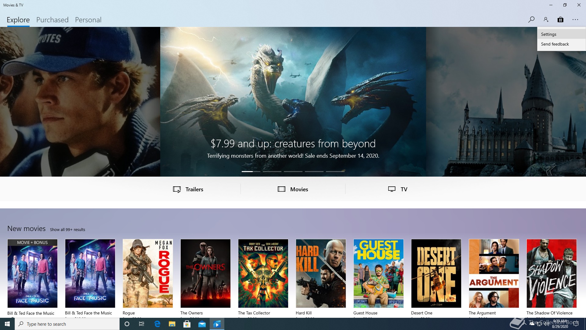Click the three-dot more options icon
The width and height of the screenshot is (586, 330).
(575, 20)
